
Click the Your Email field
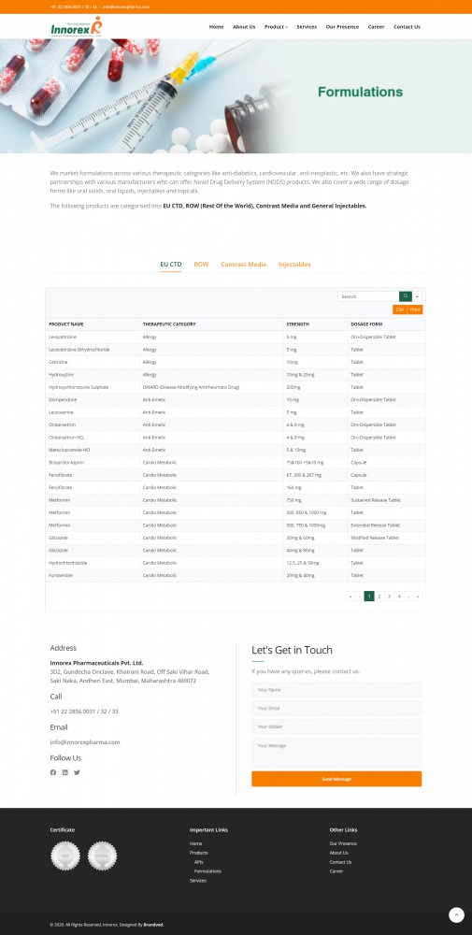point(336,709)
